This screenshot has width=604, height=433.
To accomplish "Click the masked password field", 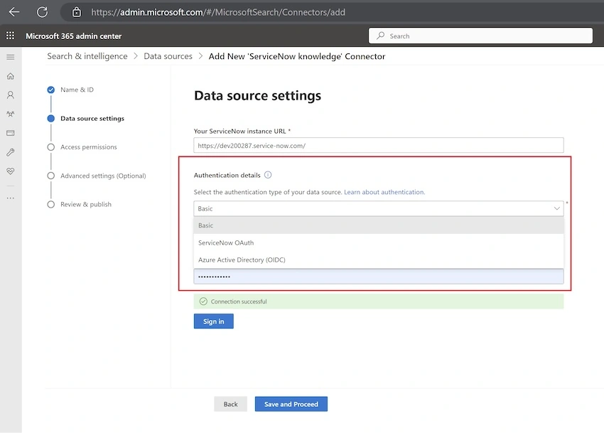I will [378, 277].
